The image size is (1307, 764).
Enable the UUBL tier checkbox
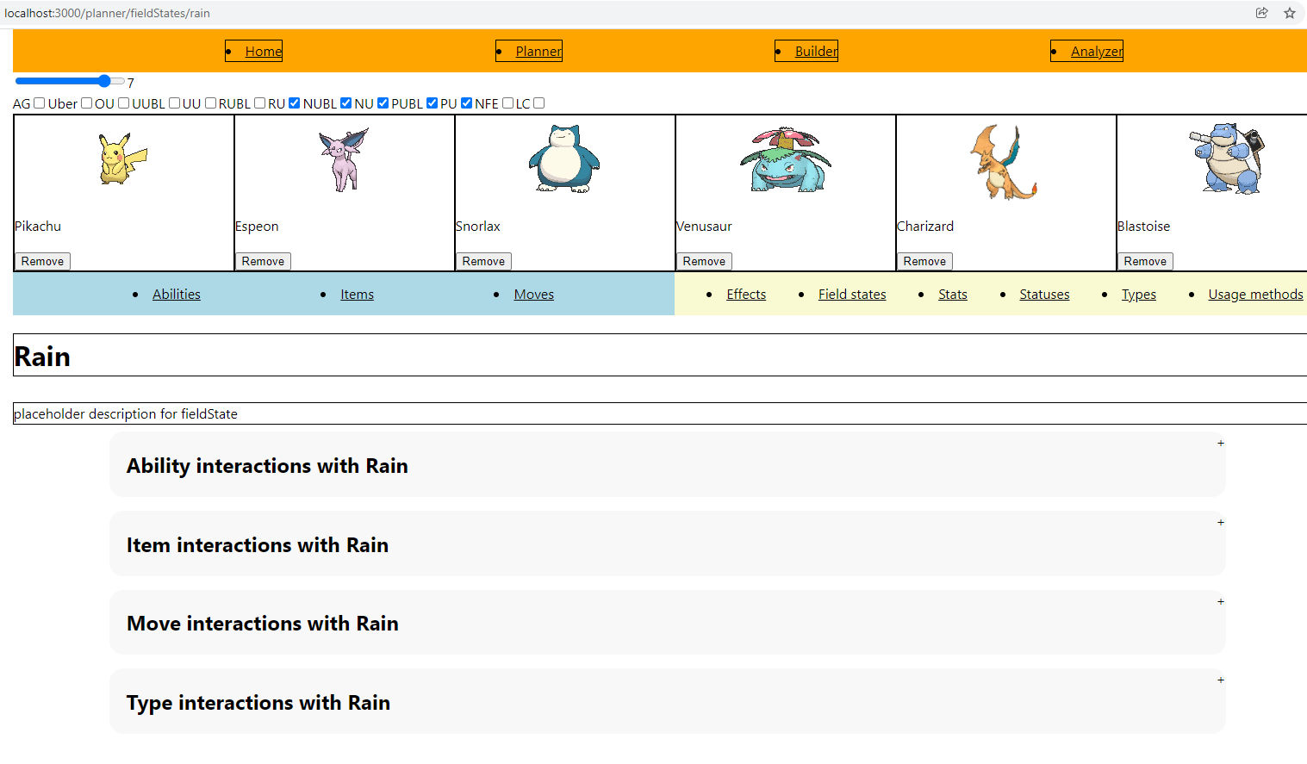pos(174,103)
